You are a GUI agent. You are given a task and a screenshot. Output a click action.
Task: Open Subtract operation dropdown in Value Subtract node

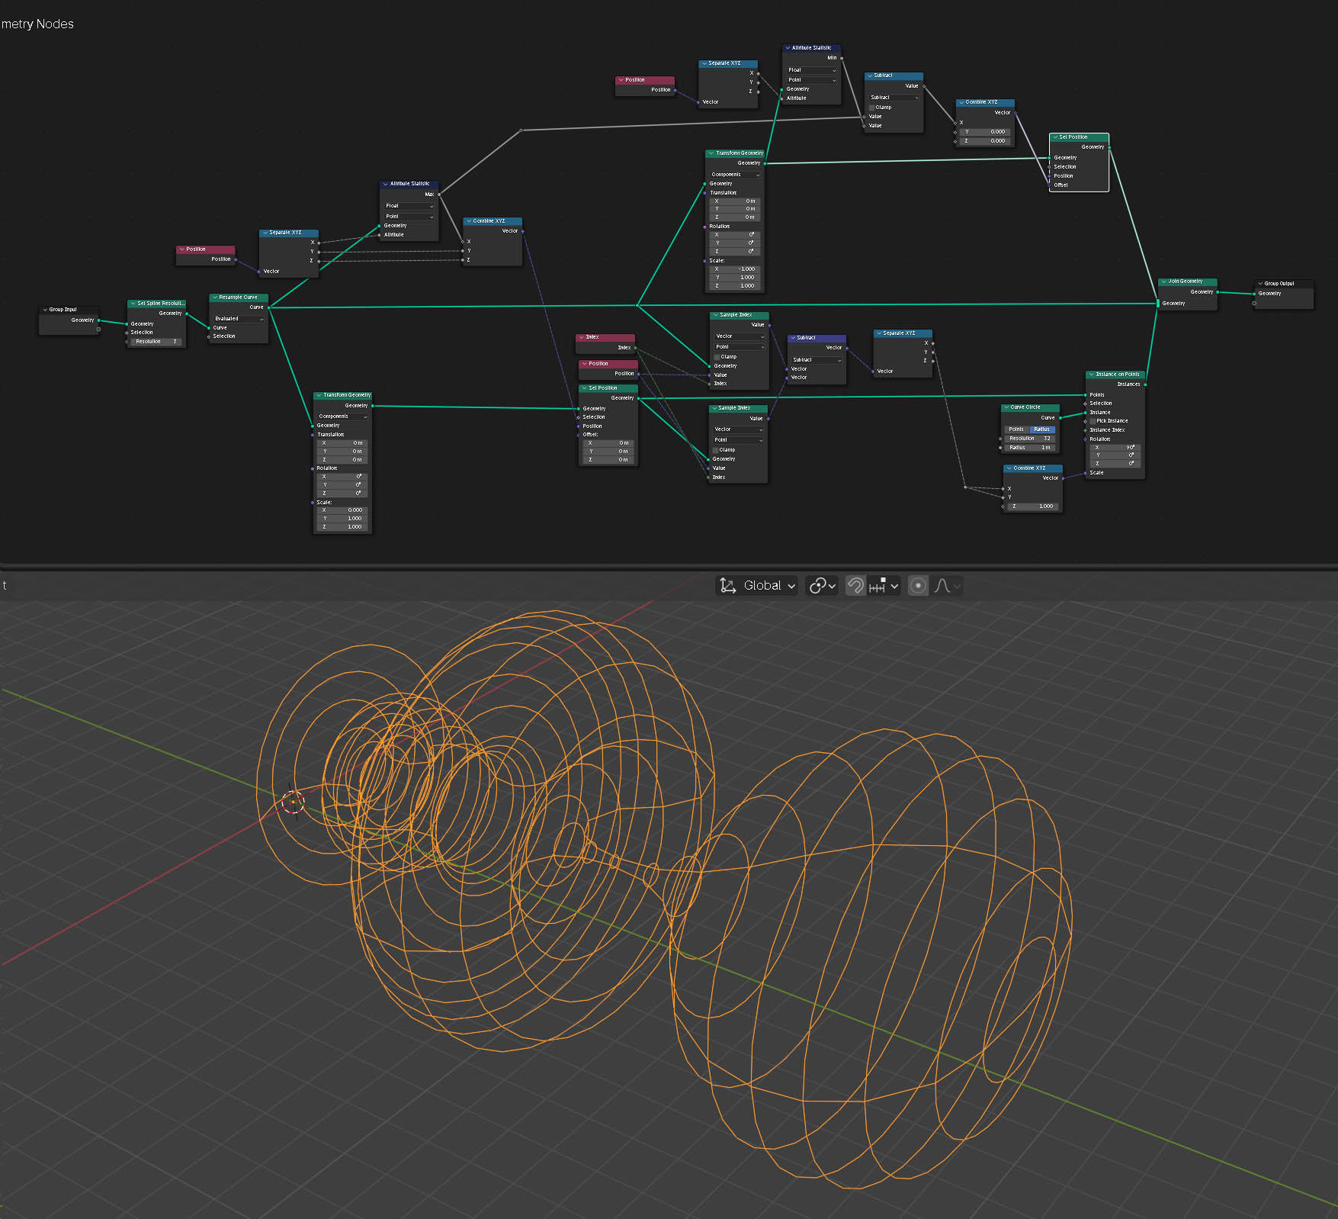click(x=894, y=98)
